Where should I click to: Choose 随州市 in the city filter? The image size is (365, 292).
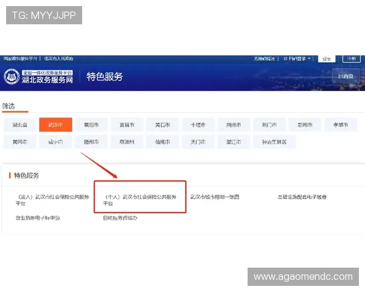pyautogui.click(x=91, y=142)
